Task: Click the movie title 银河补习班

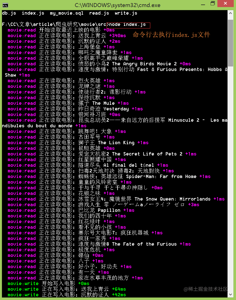Action: 92,115
